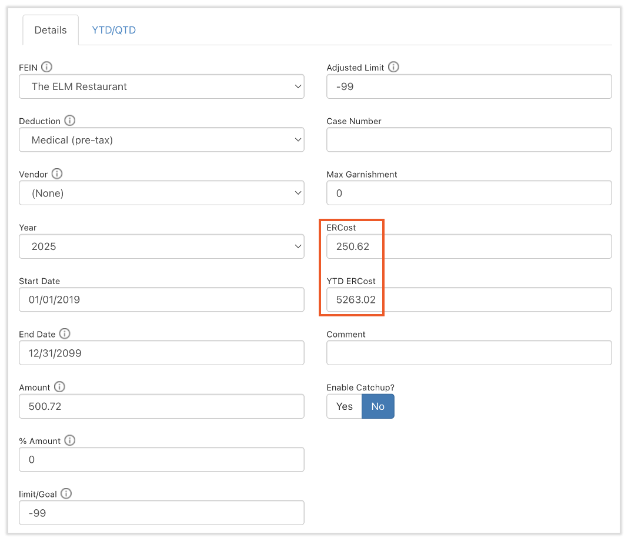The image size is (628, 541).
Task: Click into the empty Case Number field
Action: pyautogui.click(x=469, y=140)
